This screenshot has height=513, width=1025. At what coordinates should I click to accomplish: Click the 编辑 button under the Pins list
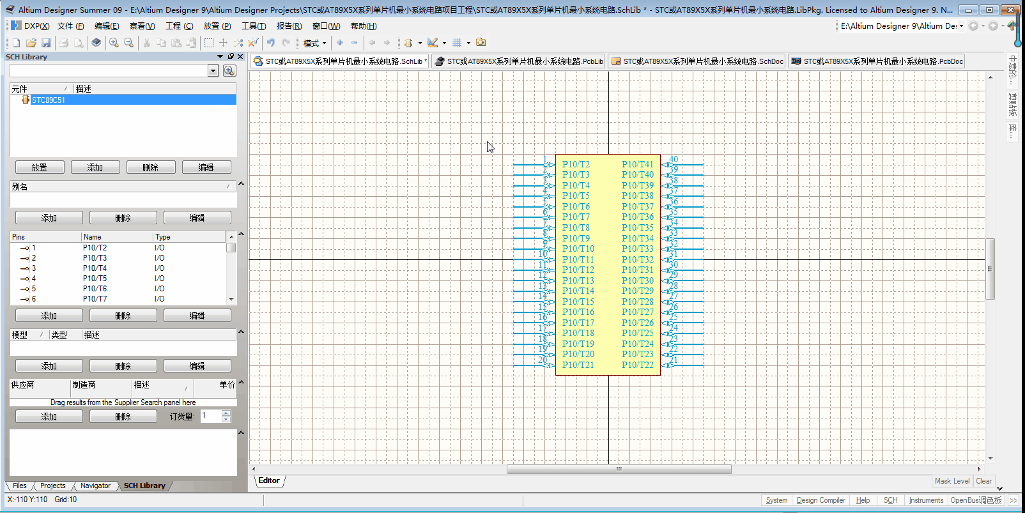coord(197,316)
